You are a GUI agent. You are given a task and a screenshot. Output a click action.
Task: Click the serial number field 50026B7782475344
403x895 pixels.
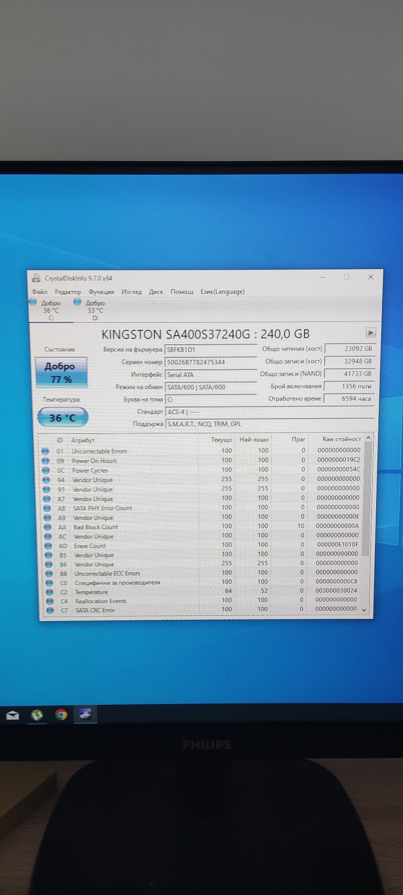(210, 362)
